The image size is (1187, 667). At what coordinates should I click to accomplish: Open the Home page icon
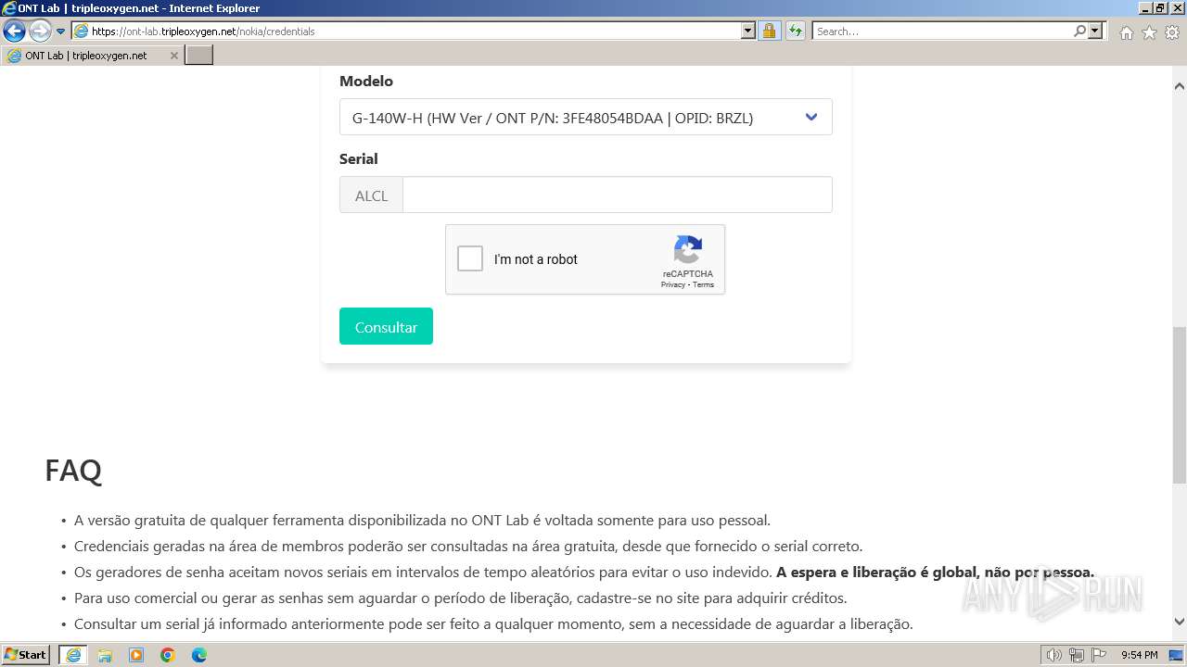tap(1126, 32)
